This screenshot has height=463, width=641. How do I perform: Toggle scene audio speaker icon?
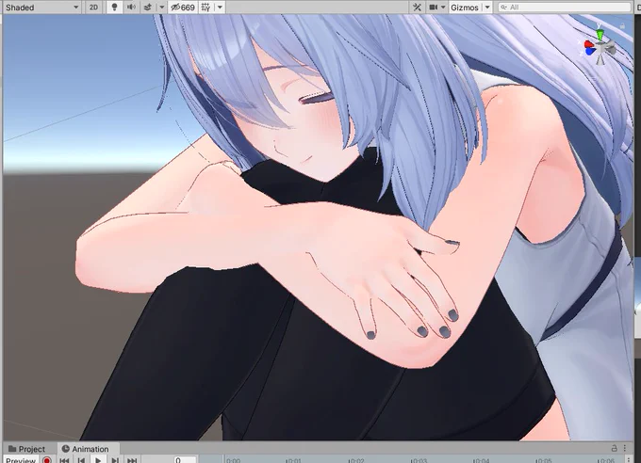tap(131, 8)
